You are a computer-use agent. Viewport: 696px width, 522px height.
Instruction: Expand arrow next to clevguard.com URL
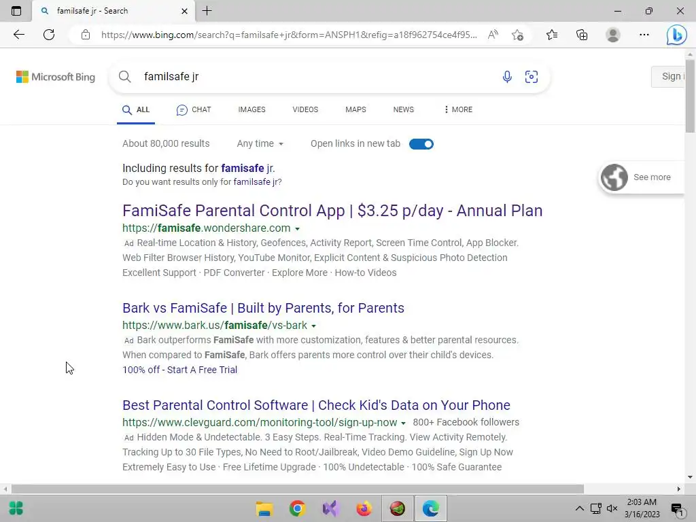403,423
